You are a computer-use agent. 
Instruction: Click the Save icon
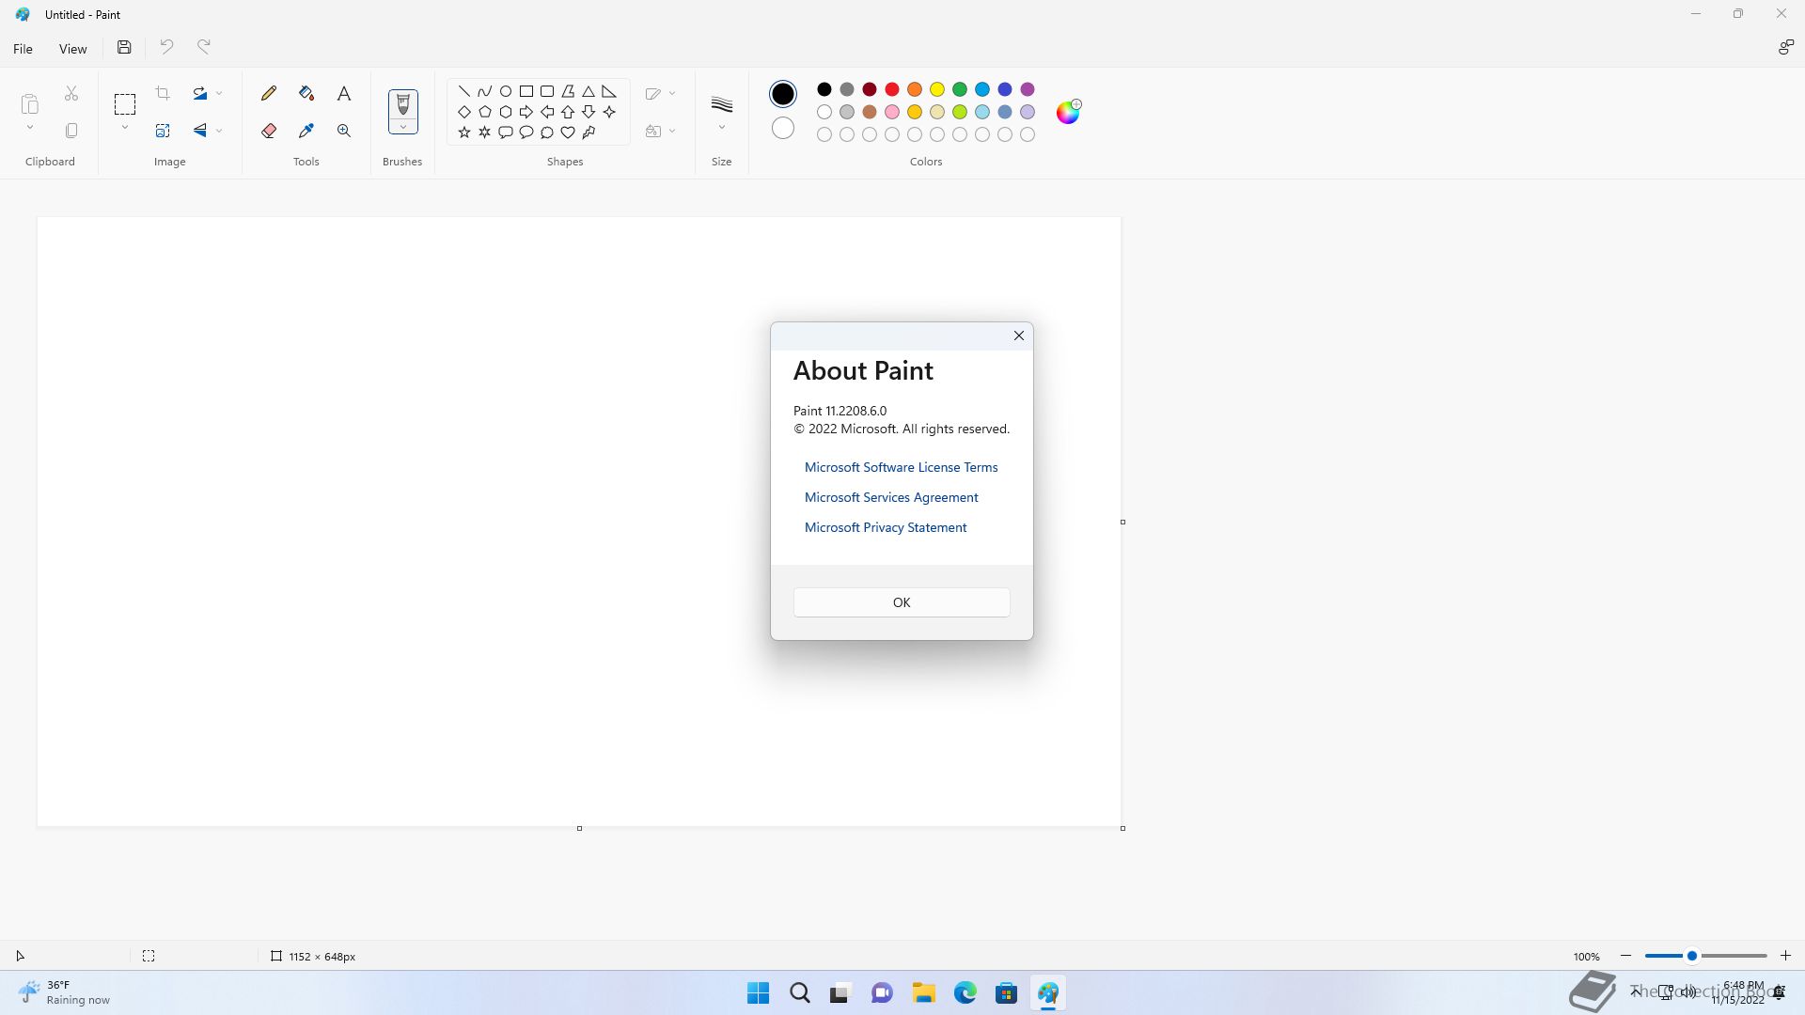[124, 47]
